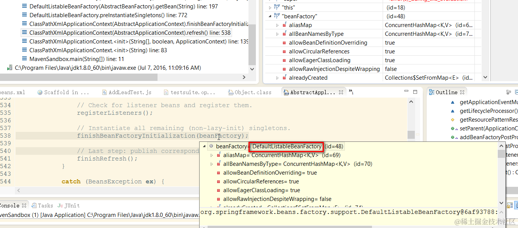Click line number 538 in the gutter
518x228 pixels.
point(6,136)
